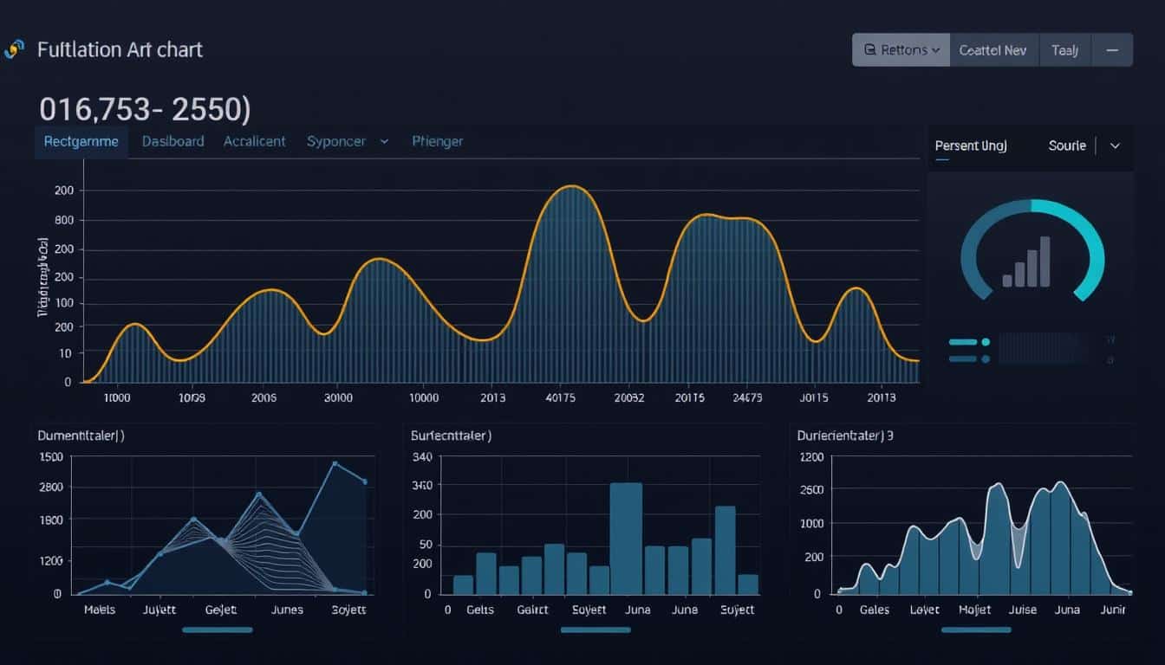This screenshot has height=665, width=1165.
Task: Select the Rectgarnme tab
Action: click(x=81, y=141)
